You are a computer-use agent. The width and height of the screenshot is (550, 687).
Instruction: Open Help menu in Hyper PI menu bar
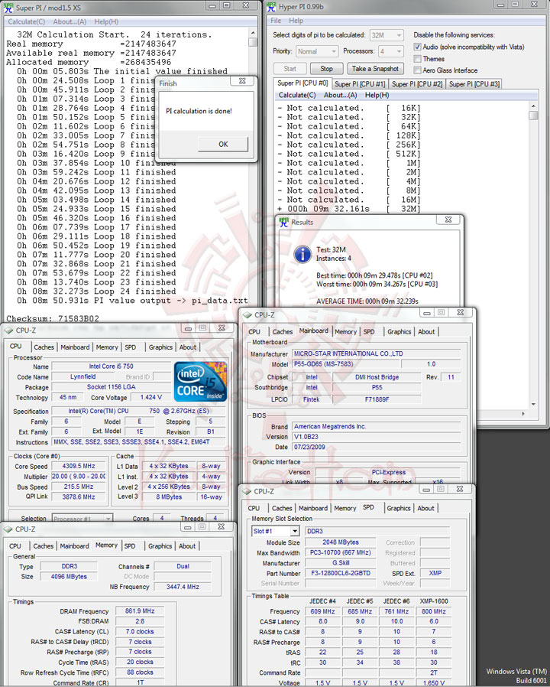(296, 21)
